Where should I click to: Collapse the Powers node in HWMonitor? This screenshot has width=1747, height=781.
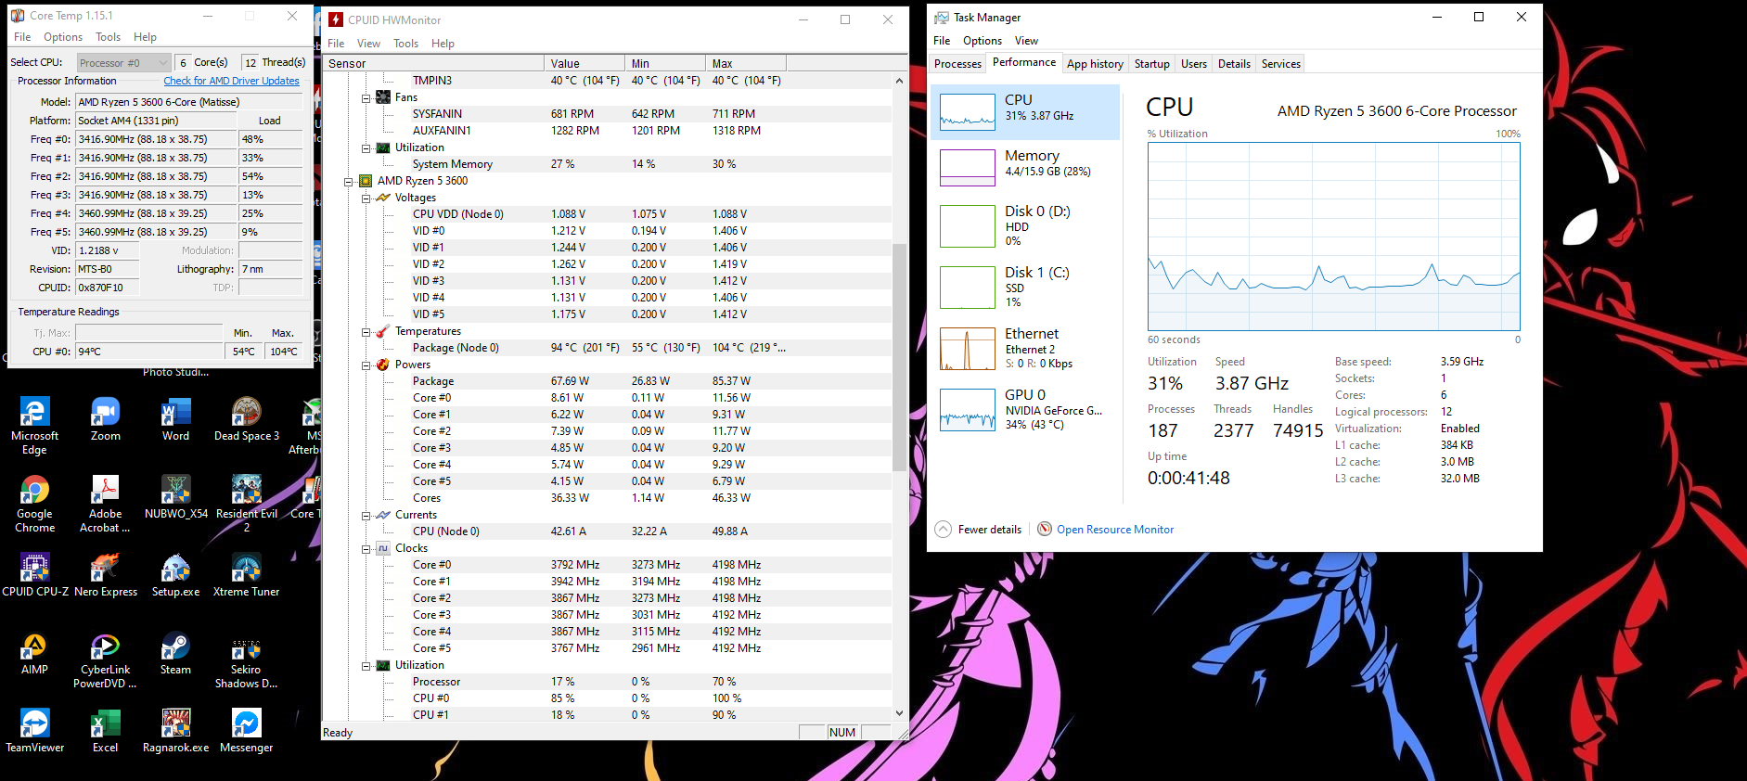tap(366, 365)
